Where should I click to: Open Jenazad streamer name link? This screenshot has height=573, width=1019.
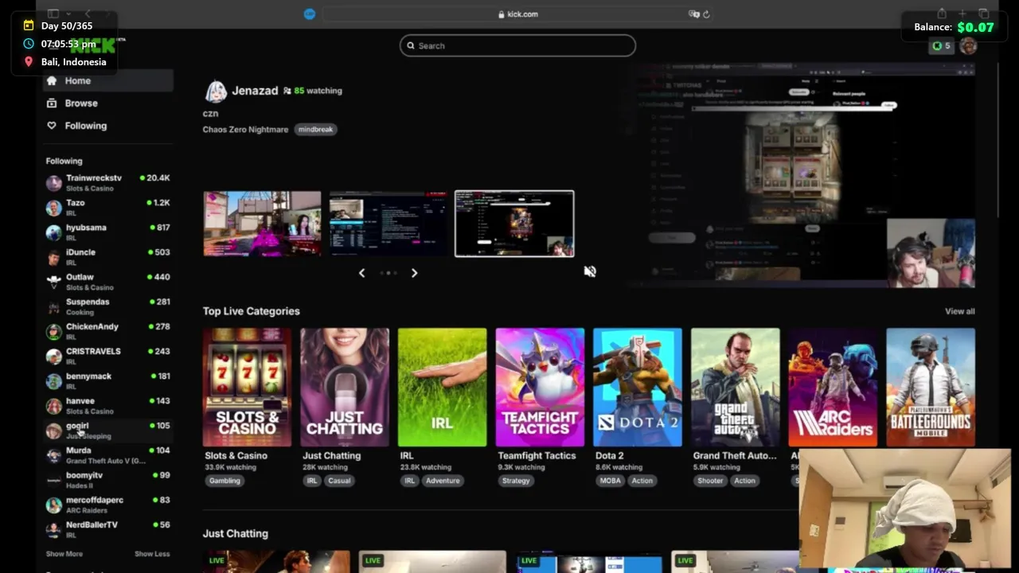(x=255, y=91)
